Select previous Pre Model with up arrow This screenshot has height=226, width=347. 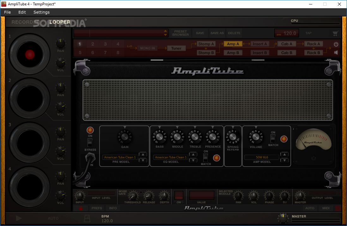coord(143,155)
